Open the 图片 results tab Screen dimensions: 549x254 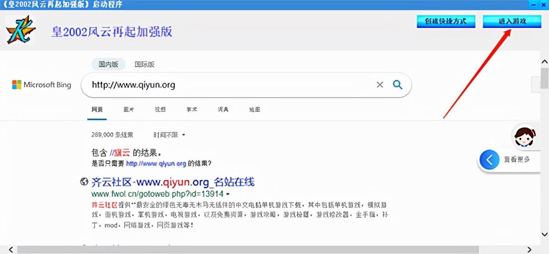129,110
